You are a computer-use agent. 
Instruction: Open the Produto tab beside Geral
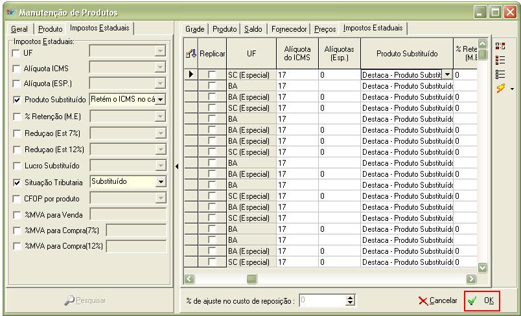50,29
